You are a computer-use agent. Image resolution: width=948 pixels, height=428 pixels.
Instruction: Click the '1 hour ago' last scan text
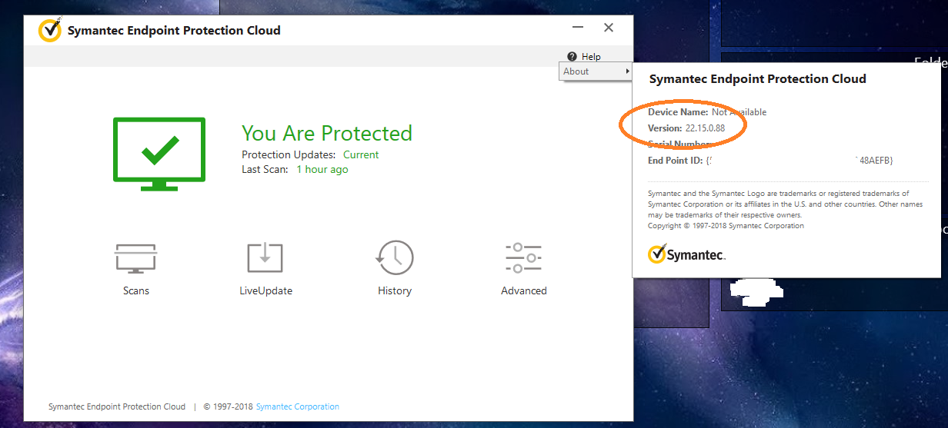click(322, 169)
